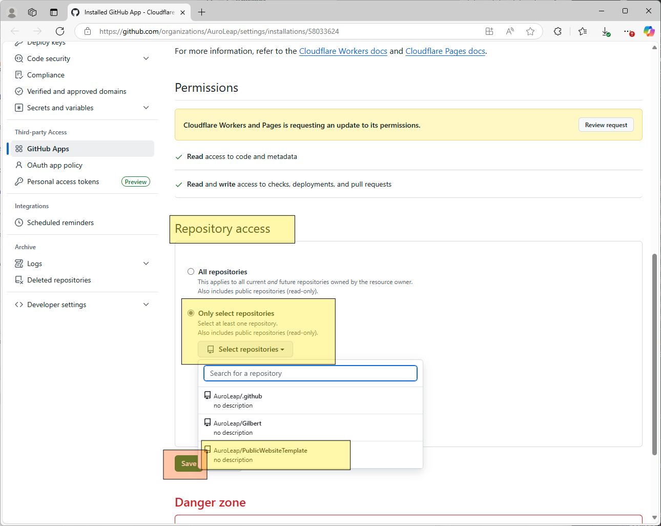This screenshot has height=526, width=661.
Task: Open the Copilot icon in toolbar
Action: [649, 31]
